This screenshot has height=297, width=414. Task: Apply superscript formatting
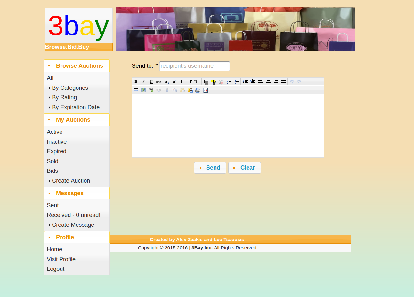pyautogui.click(x=174, y=82)
